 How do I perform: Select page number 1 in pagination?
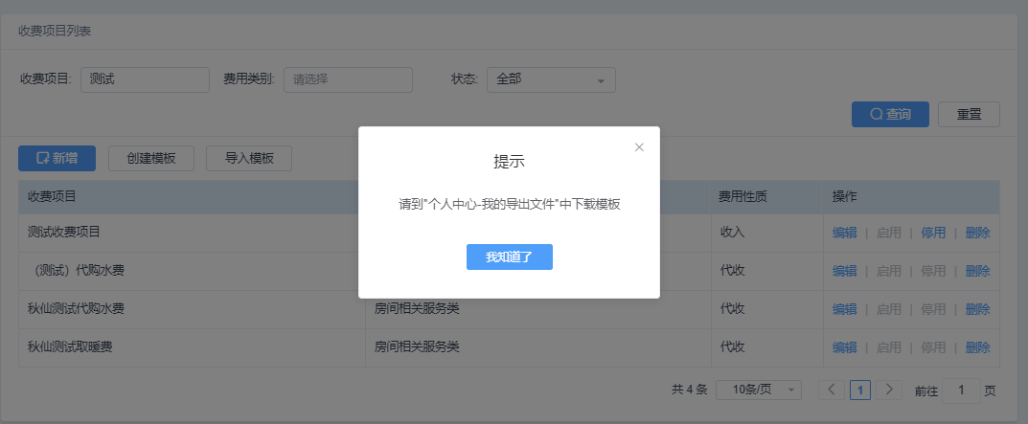click(x=860, y=391)
